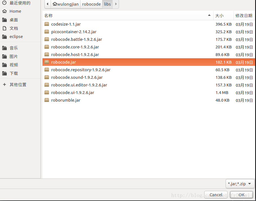Toggle sort order arrow in the 名称 column
Screen dimensions: 256x201
pyautogui.click(x=209, y=15)
